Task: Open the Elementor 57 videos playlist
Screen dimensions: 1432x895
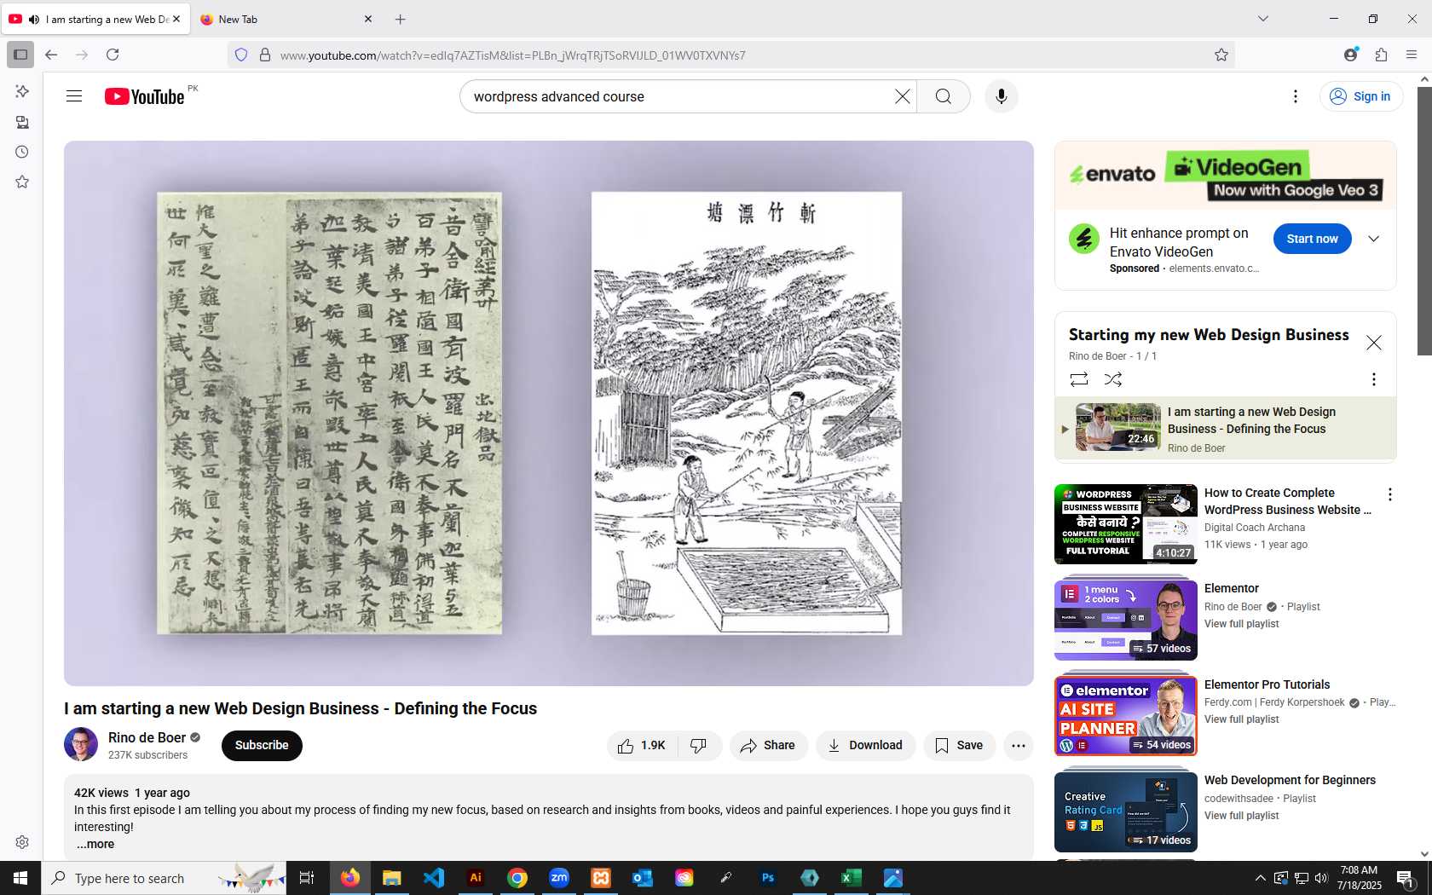Action: (1125, 621)
